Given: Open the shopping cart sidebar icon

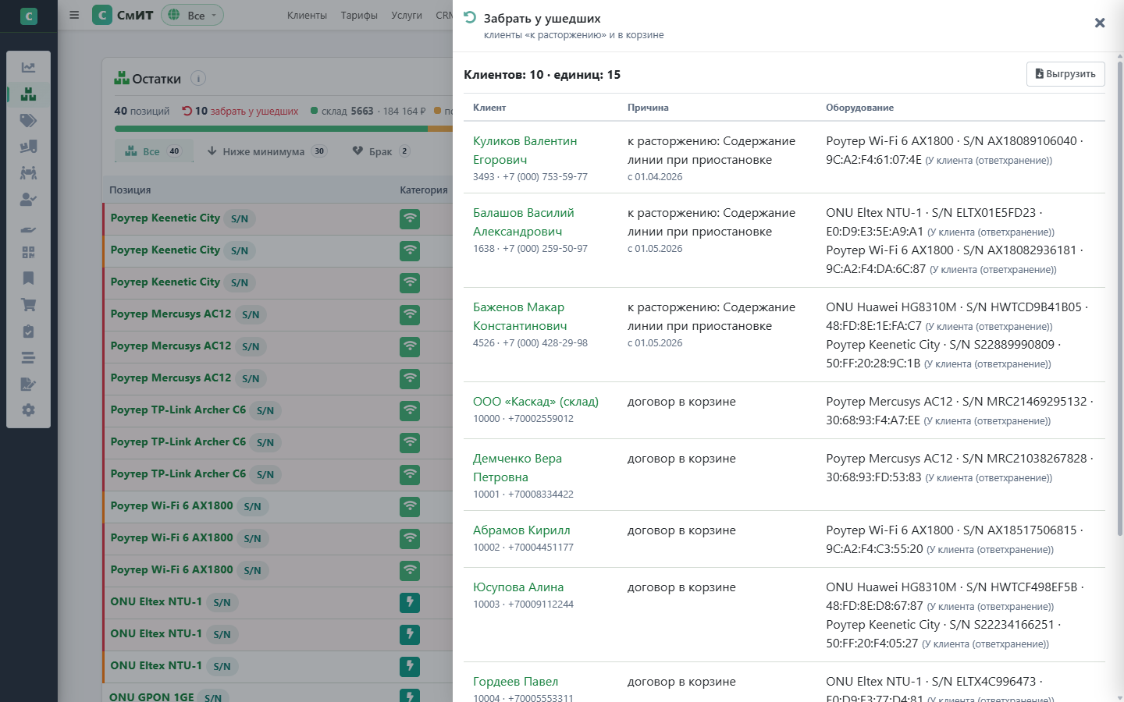Looking at the screenshot, I should click(x=28, y=305).
